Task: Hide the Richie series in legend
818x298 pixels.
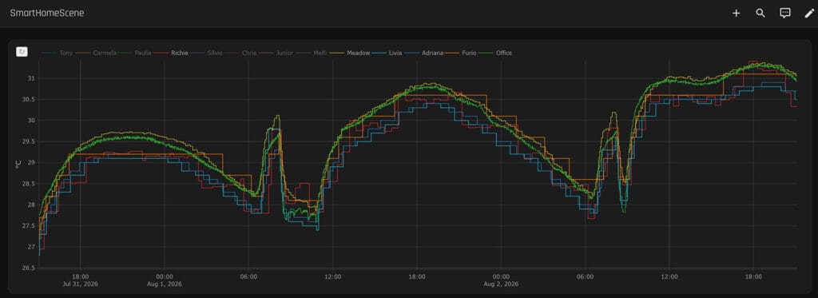Action: [172, 53]
